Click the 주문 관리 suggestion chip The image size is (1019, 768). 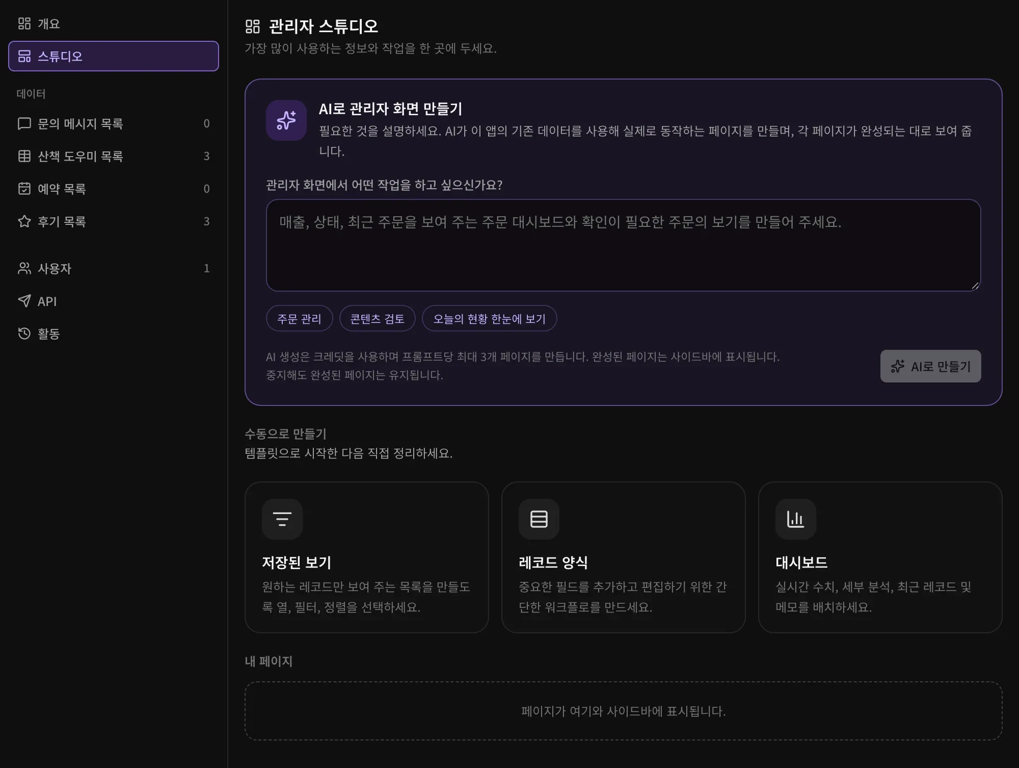pyautogui.click(x=300, y=319)
